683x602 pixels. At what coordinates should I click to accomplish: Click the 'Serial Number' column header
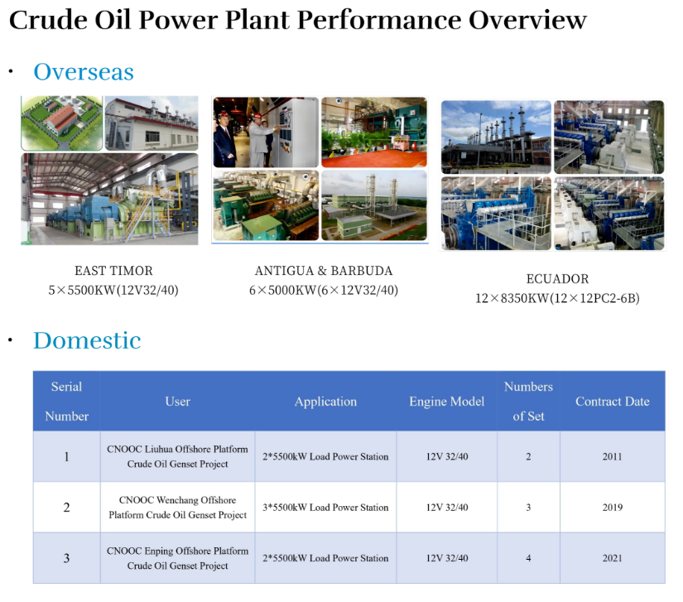coord(67,401)
